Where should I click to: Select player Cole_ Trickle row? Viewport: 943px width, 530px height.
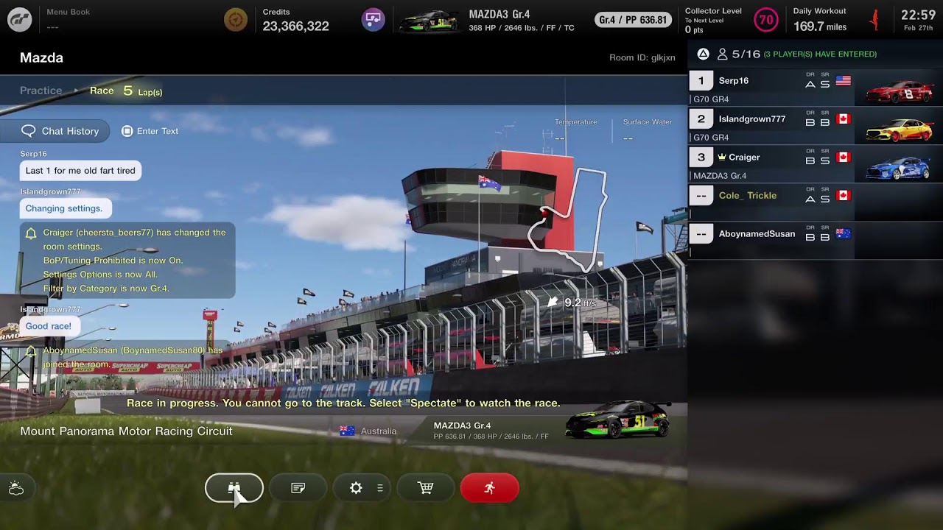[x=816, y=202]
